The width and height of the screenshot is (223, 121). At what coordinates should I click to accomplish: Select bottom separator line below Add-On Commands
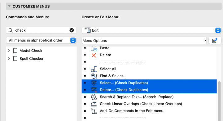(x=122, y=118)
